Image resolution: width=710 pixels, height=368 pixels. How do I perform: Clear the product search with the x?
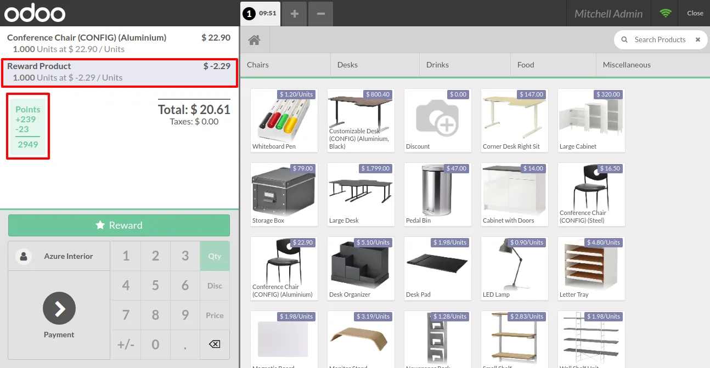point(698,39)
